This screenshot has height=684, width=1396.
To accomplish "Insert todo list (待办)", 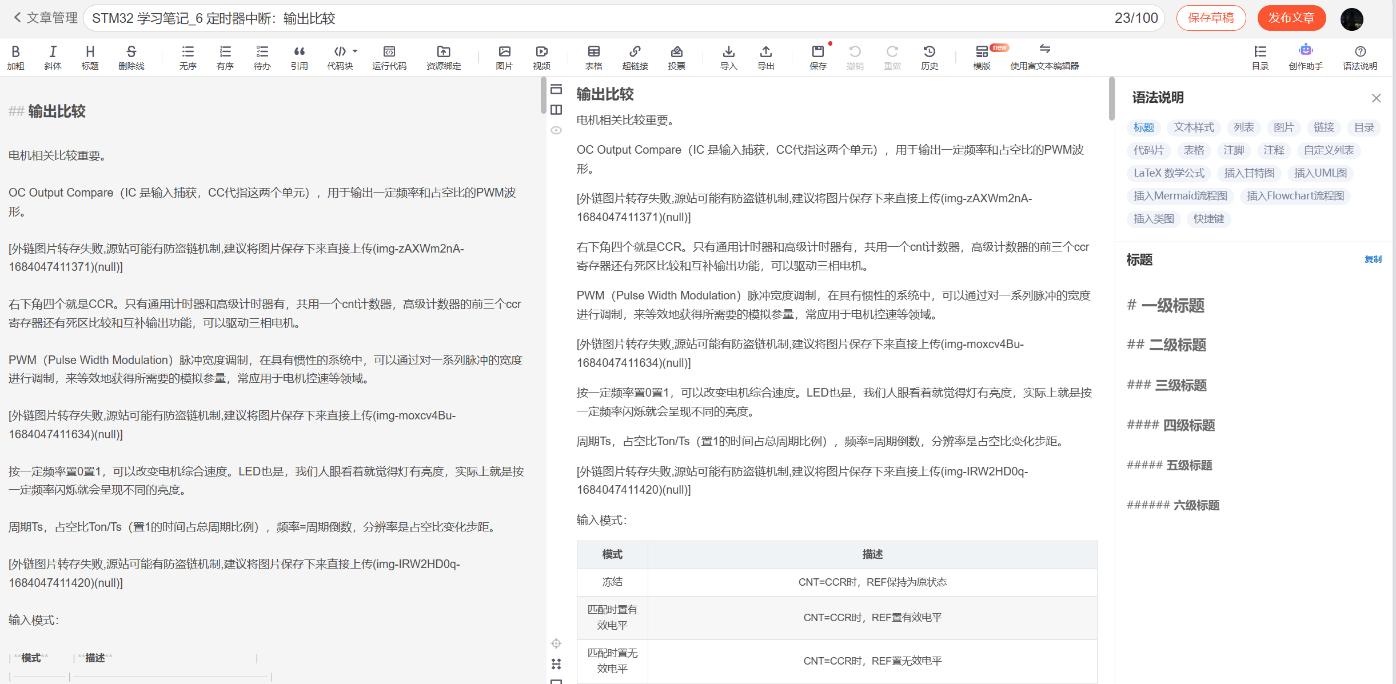I will (x=262, y=57).
